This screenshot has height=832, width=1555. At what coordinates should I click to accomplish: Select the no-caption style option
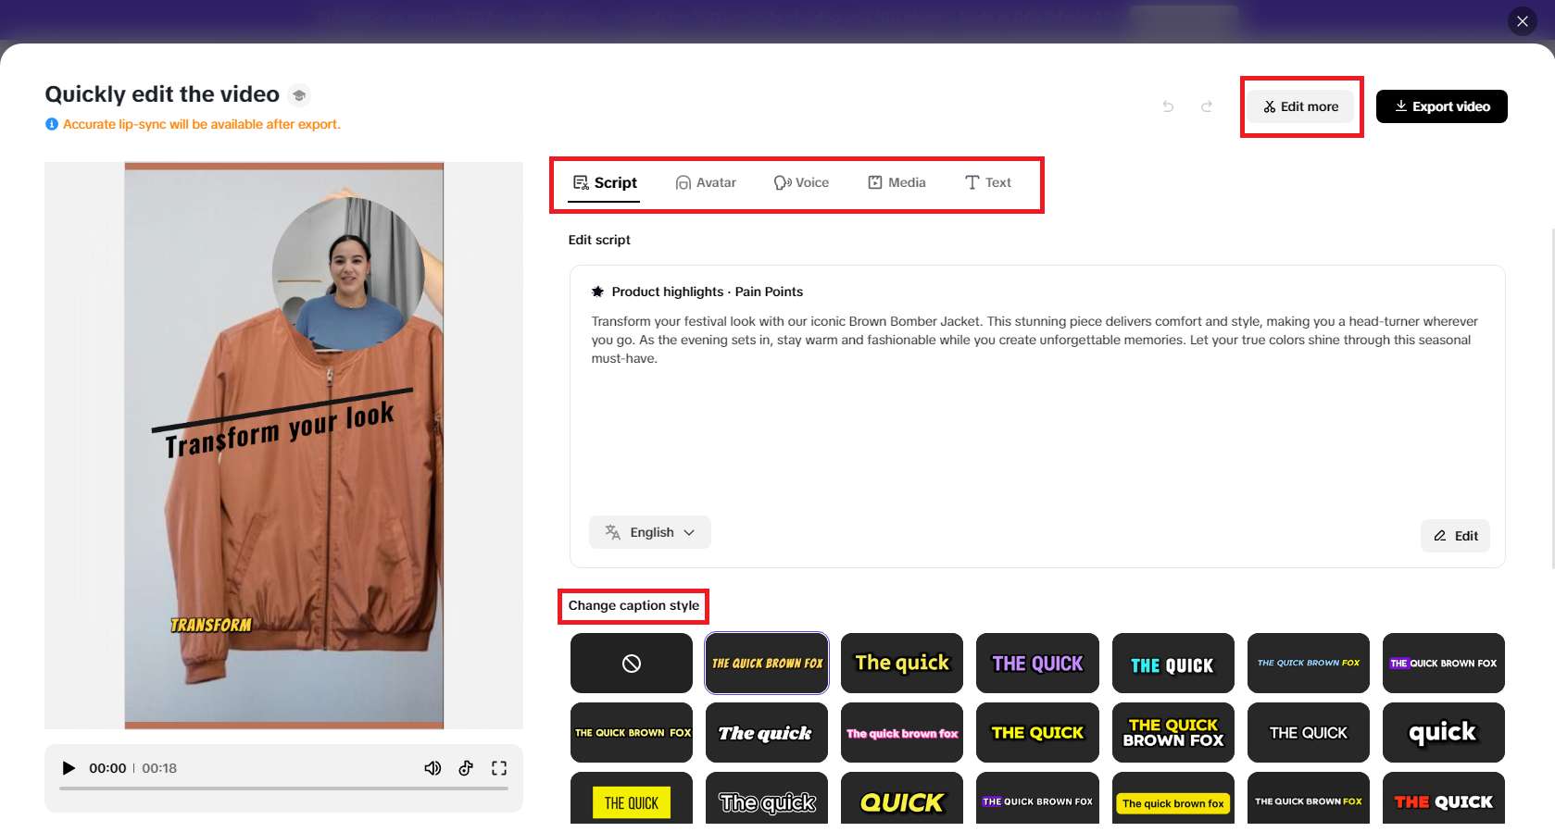point(632,663)
